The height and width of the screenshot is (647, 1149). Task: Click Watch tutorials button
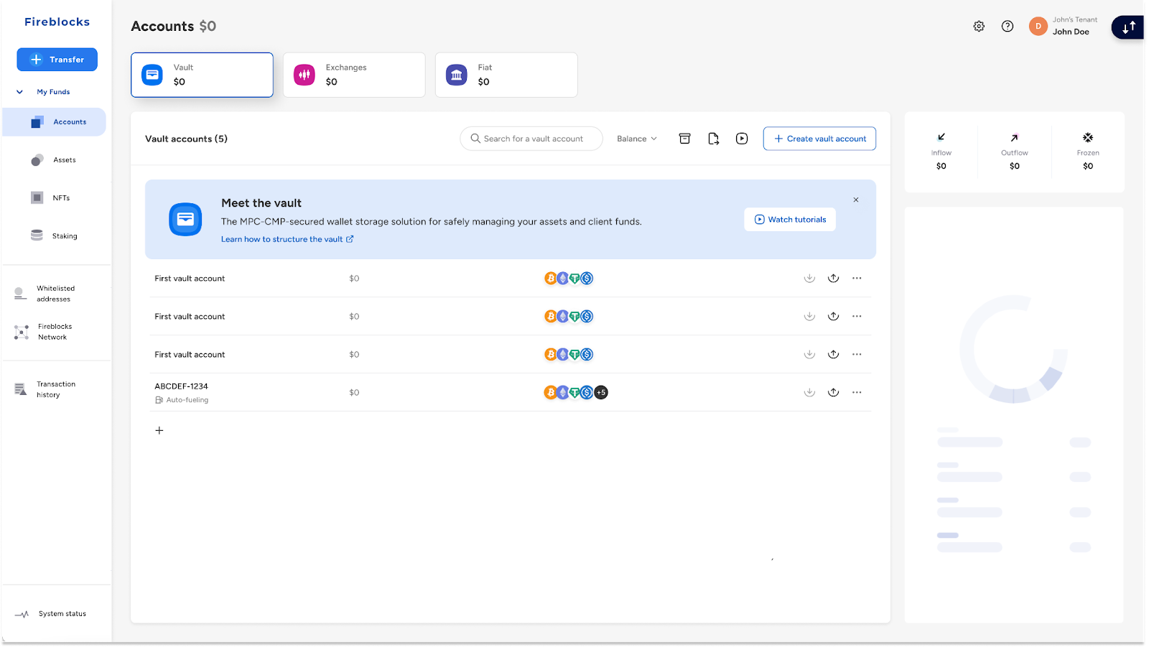coord(790,220)
